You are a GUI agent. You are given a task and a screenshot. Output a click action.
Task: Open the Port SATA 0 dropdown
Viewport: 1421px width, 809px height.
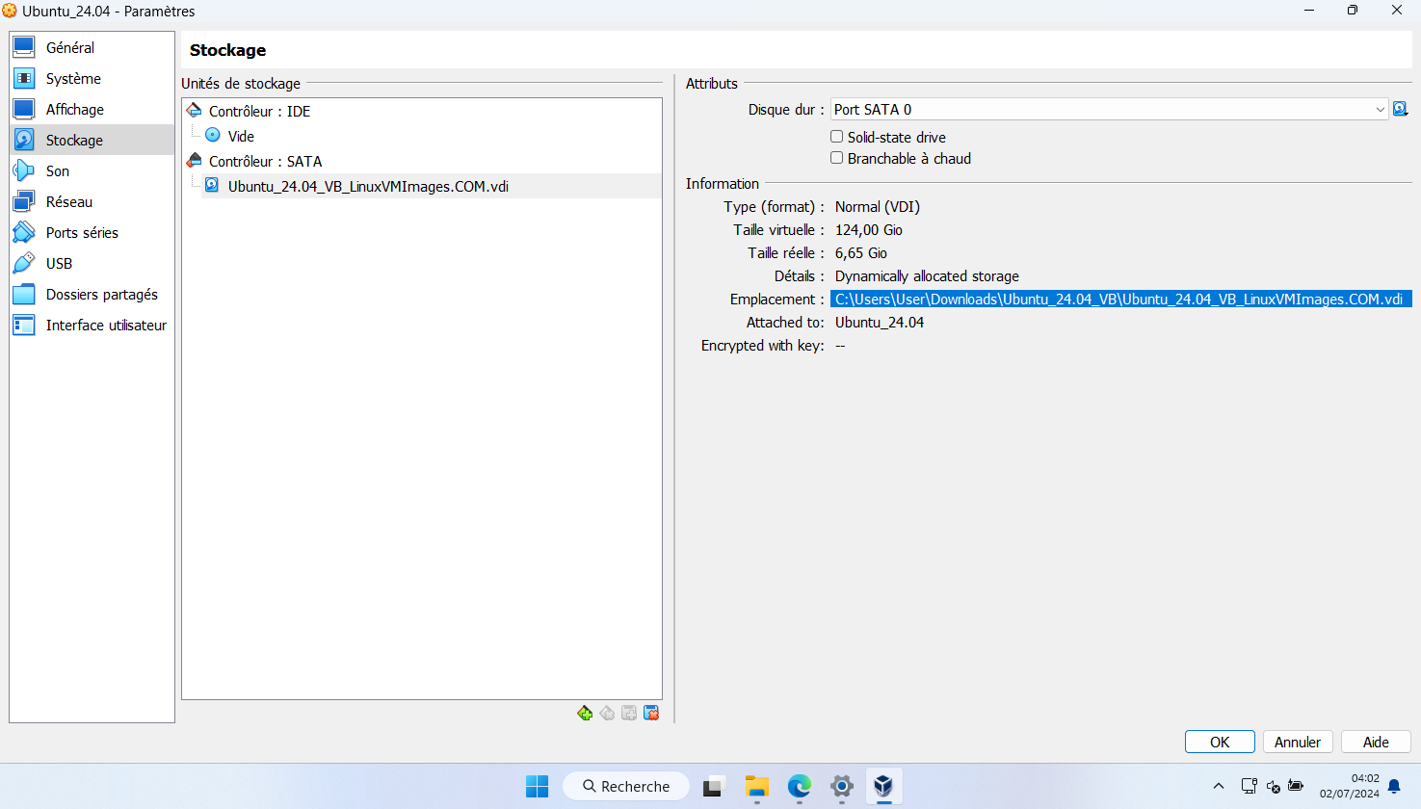click(x=1109, y=109)
